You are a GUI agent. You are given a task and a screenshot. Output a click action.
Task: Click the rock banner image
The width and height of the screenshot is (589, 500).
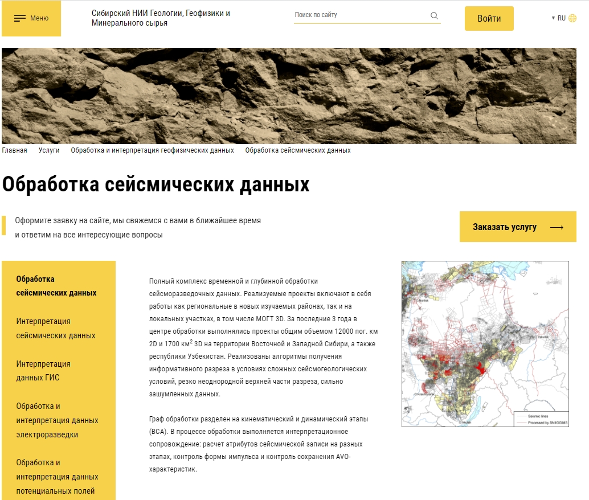point(289,96)
